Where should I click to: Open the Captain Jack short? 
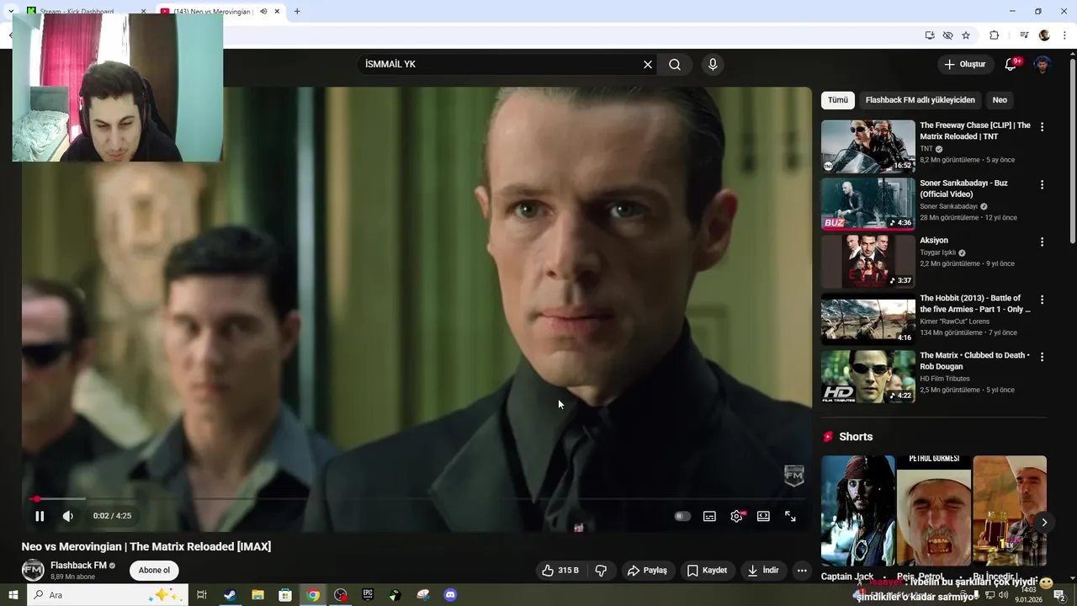[x=858, y=511]
